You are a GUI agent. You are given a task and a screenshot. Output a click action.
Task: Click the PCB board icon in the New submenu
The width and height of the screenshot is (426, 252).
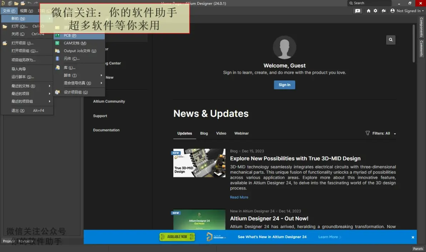[57, 35]
